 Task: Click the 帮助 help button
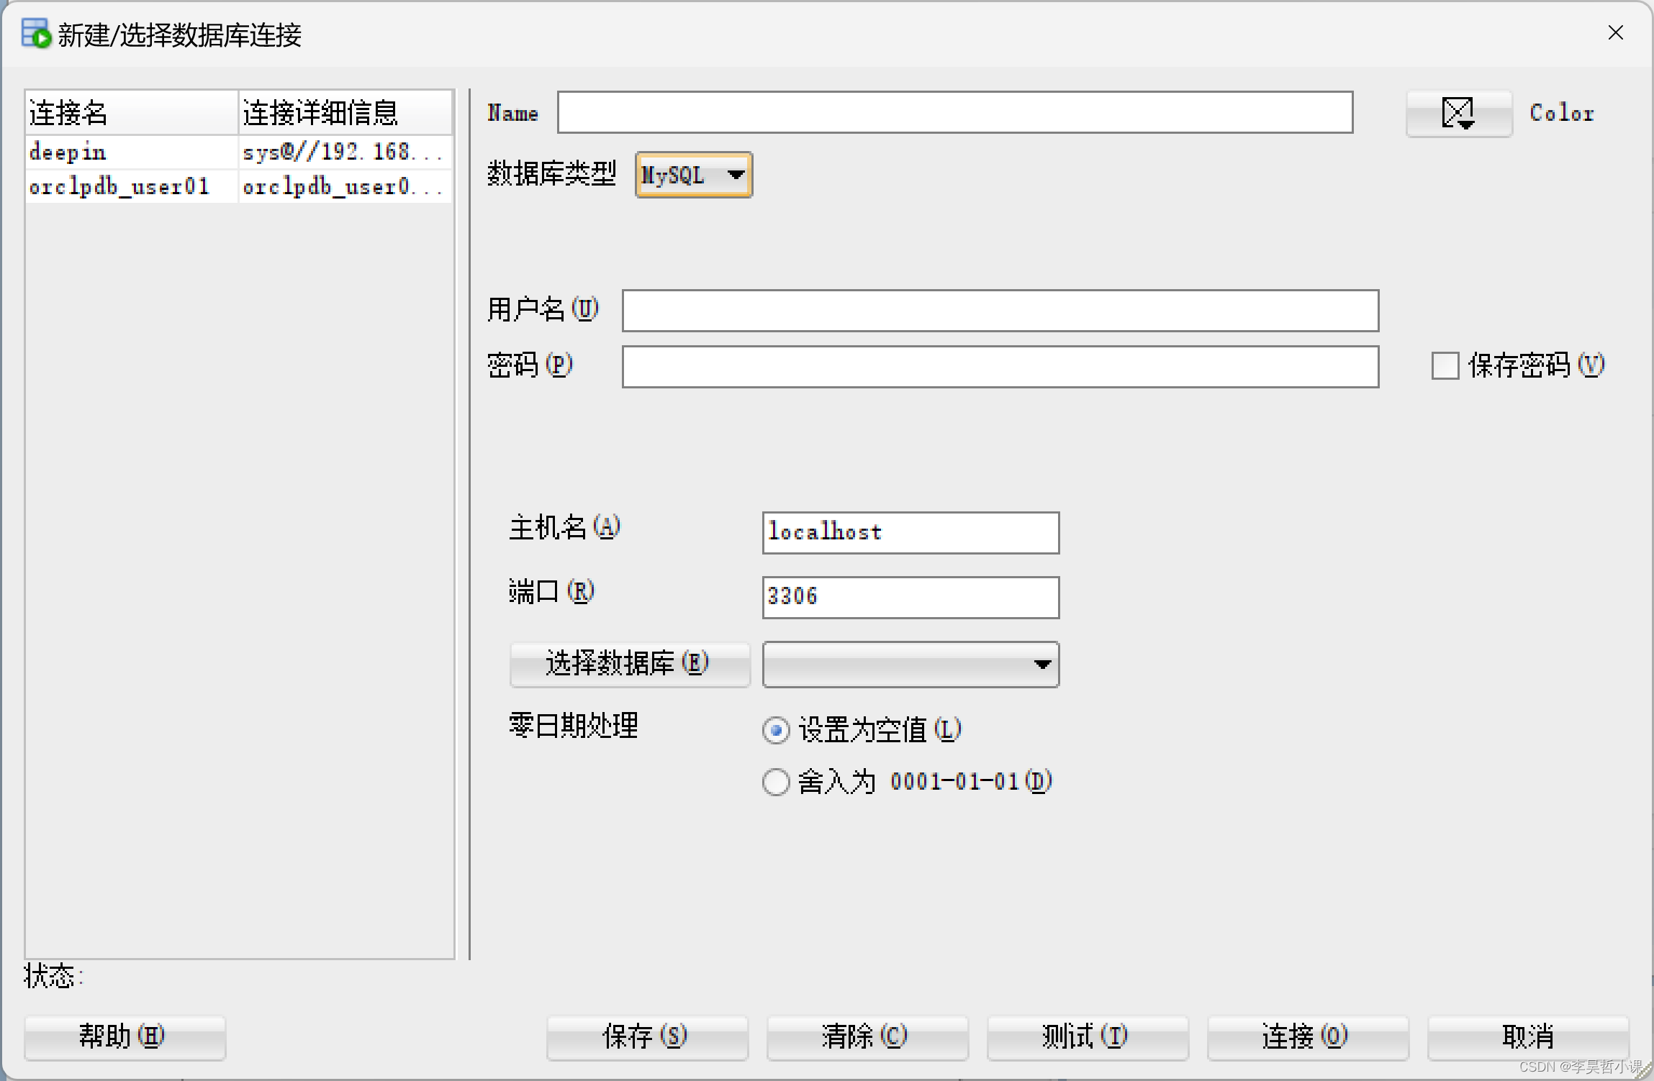tap(125, 1037)
